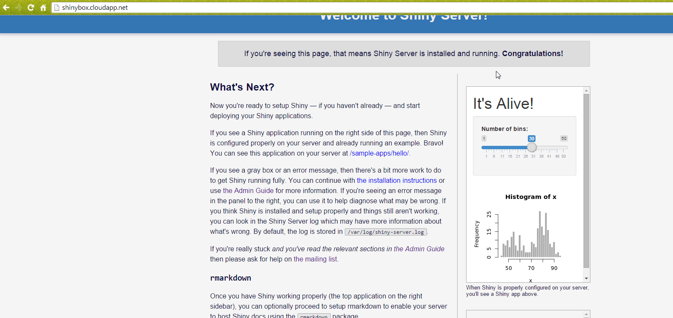Click the What's Next? heading
The image size is (673, 318).
pos(242,87)
